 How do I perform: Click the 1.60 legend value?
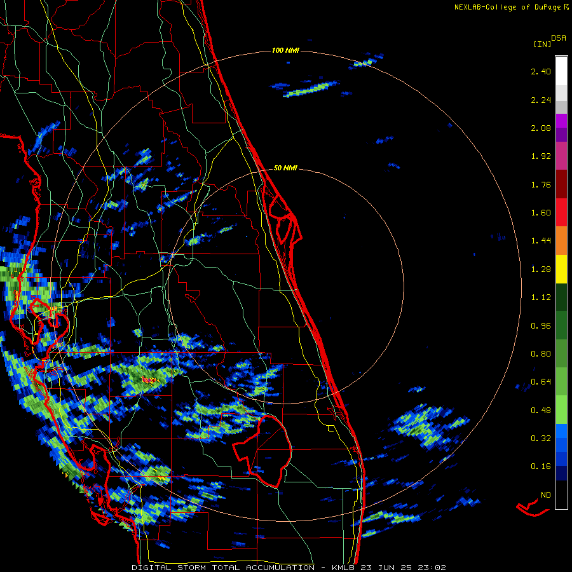pos(541,213)
